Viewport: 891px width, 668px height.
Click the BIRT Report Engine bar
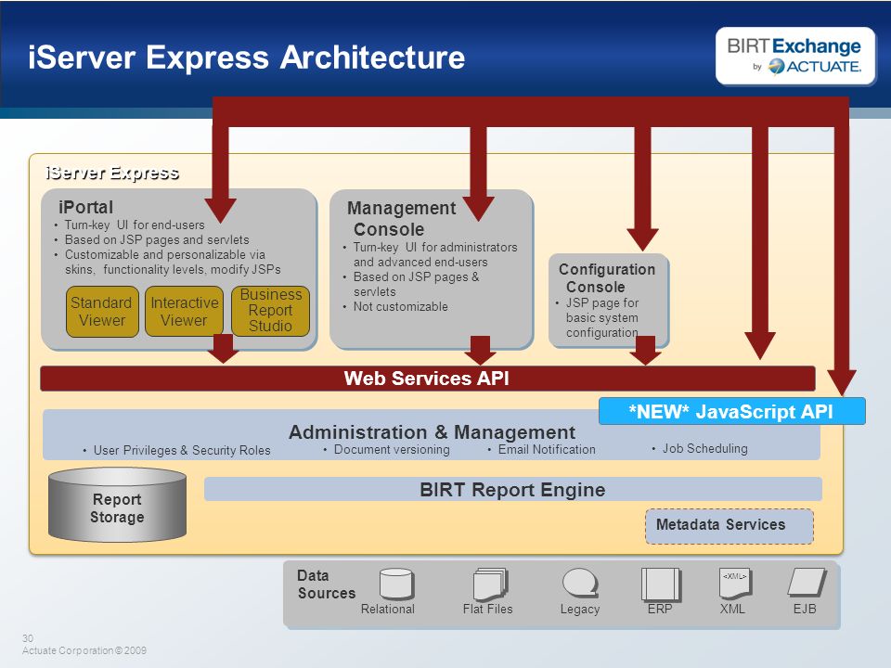click(x=512, y=489)
